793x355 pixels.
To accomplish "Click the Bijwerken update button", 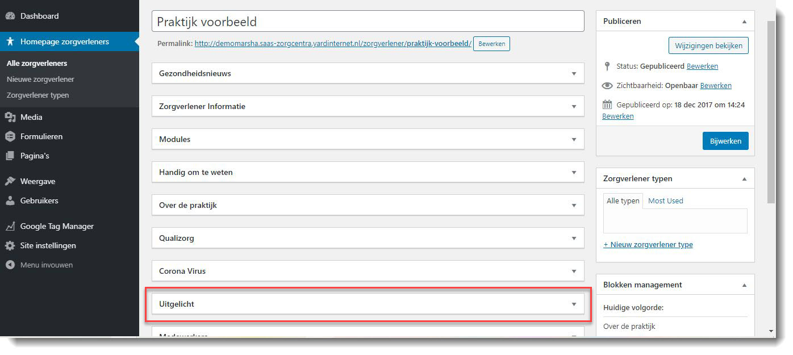I will pyautogui.click(x=725, y=141).
